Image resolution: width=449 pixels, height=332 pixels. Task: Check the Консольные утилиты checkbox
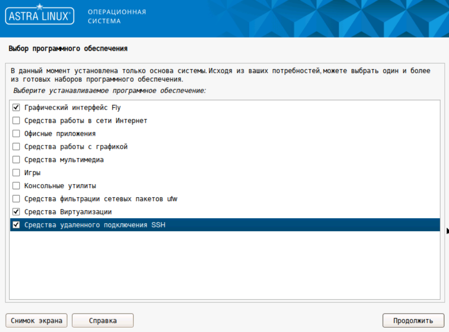16,186
